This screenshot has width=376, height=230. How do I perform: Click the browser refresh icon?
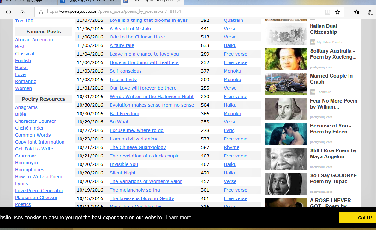(x=9, y=12)
